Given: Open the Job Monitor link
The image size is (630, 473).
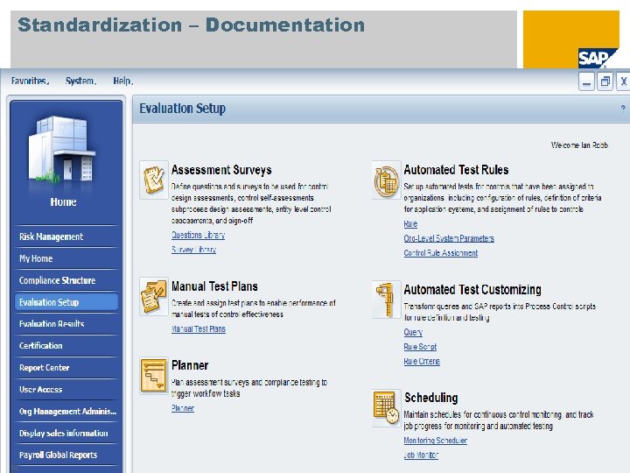Looking at the screenshot, I should click(421, 455).
